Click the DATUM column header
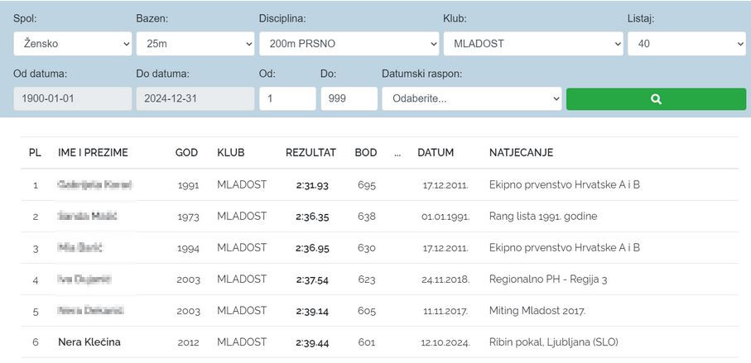The height and width of the screenshot is (363, 751). (436, 153)
